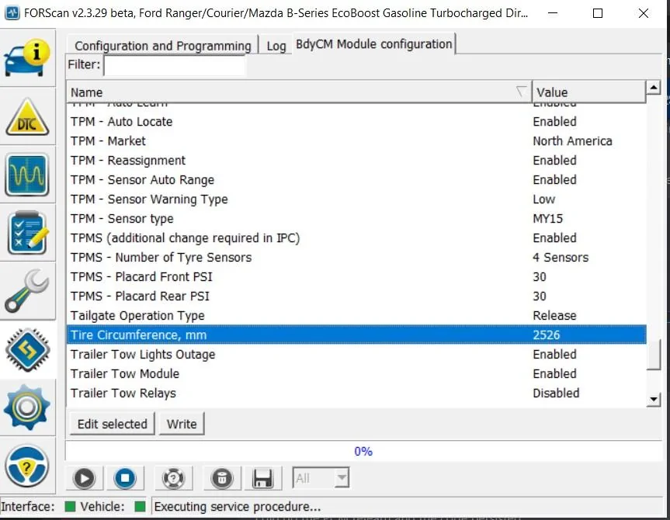Select TPMS - Placard Front PSI row
Viewport: 670px width, 520px height.
[x=356, y=277]
